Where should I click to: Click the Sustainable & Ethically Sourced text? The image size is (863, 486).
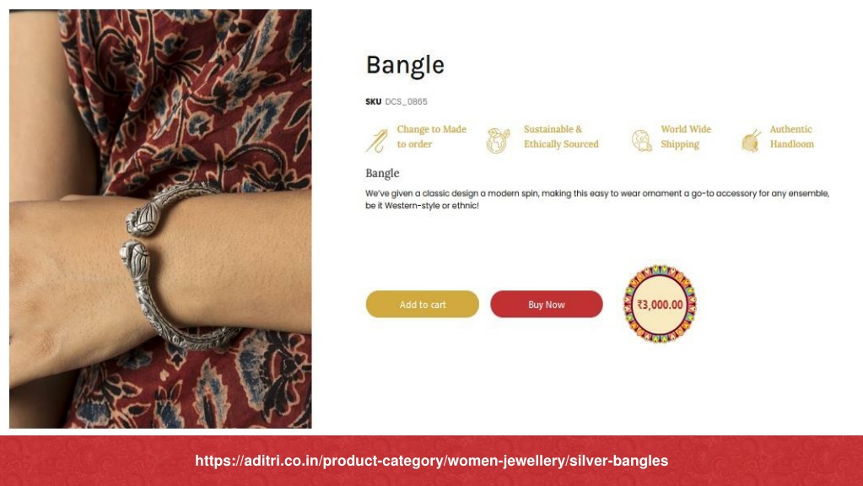[561, 137]
